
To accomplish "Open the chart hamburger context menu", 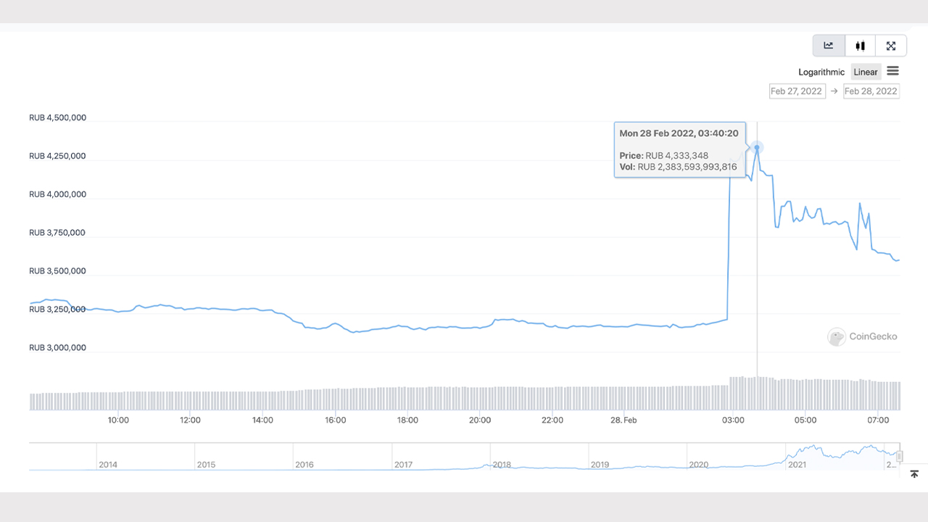I will pyautogui.click(x=893, y=71).
